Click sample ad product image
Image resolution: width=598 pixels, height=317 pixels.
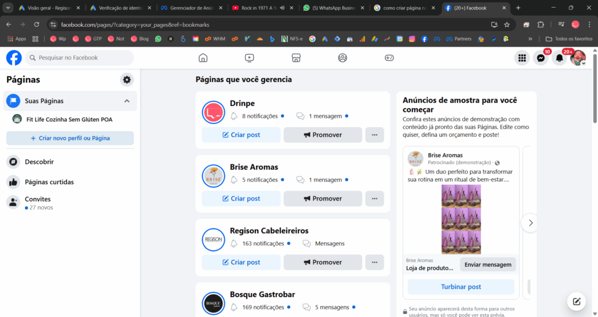461,219
